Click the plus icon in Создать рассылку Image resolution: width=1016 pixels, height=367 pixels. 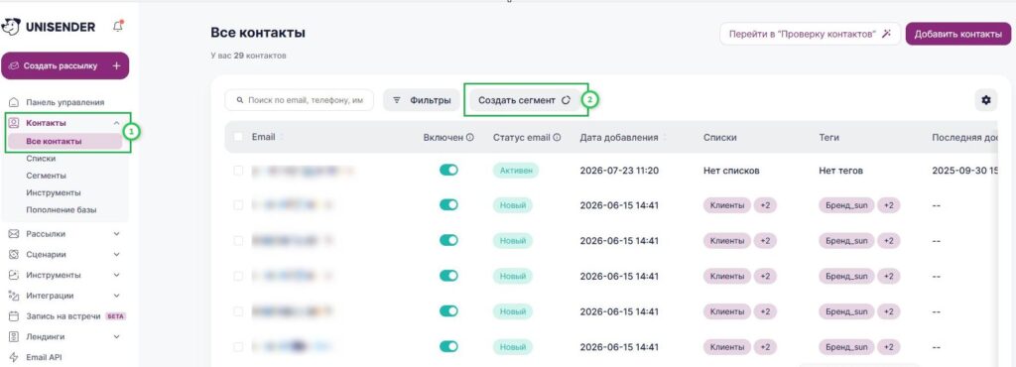117,66
